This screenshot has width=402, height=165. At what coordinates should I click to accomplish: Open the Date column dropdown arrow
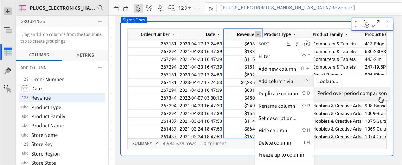click(x=219, y=34)
